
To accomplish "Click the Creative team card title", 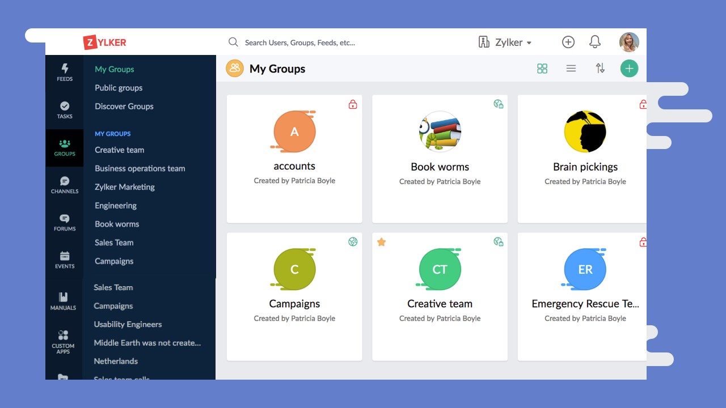I will [x=440, y=304].
